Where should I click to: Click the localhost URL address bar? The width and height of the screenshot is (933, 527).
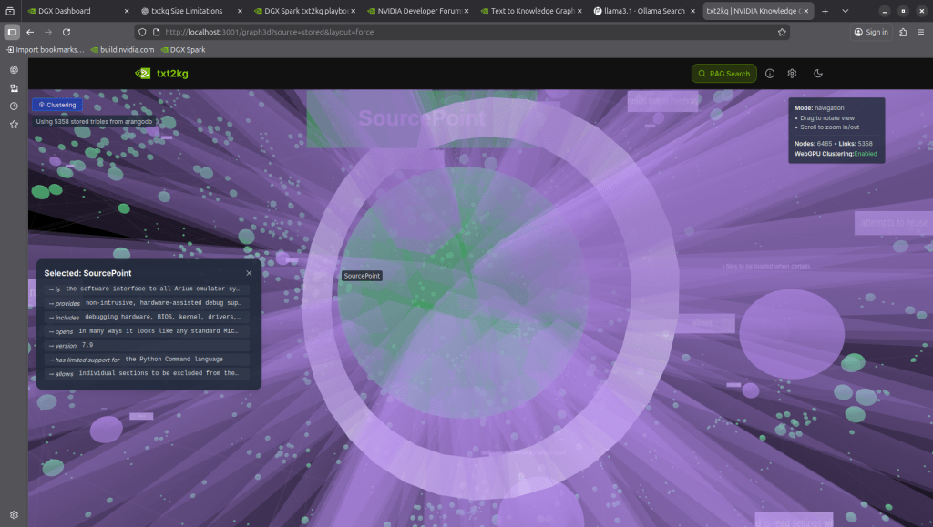coord(456,32)
